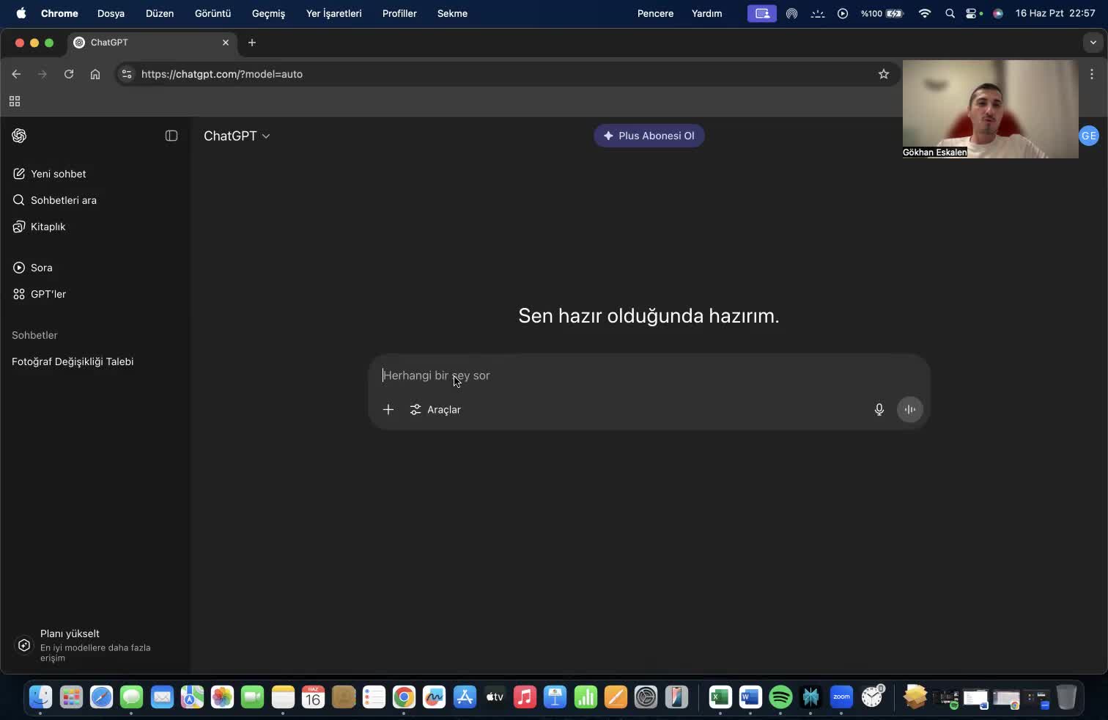
Task: Open the Trash in the Dock
Action: coord(1066,697)
